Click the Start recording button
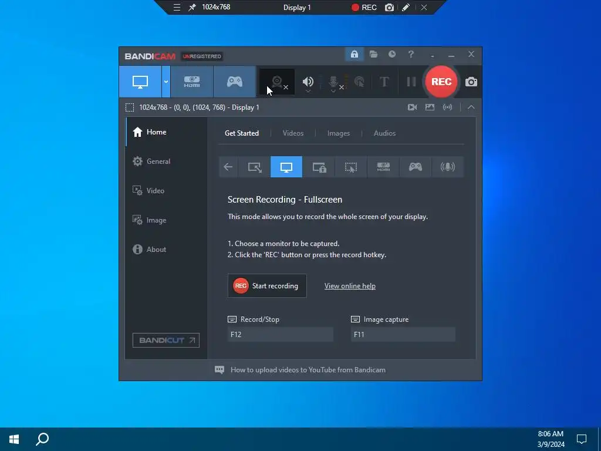 [x=267, y=286]
